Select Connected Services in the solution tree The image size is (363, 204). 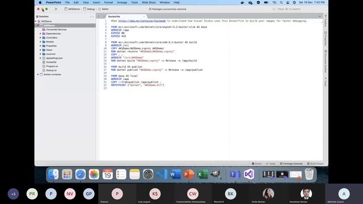click(x=56, y=29)
